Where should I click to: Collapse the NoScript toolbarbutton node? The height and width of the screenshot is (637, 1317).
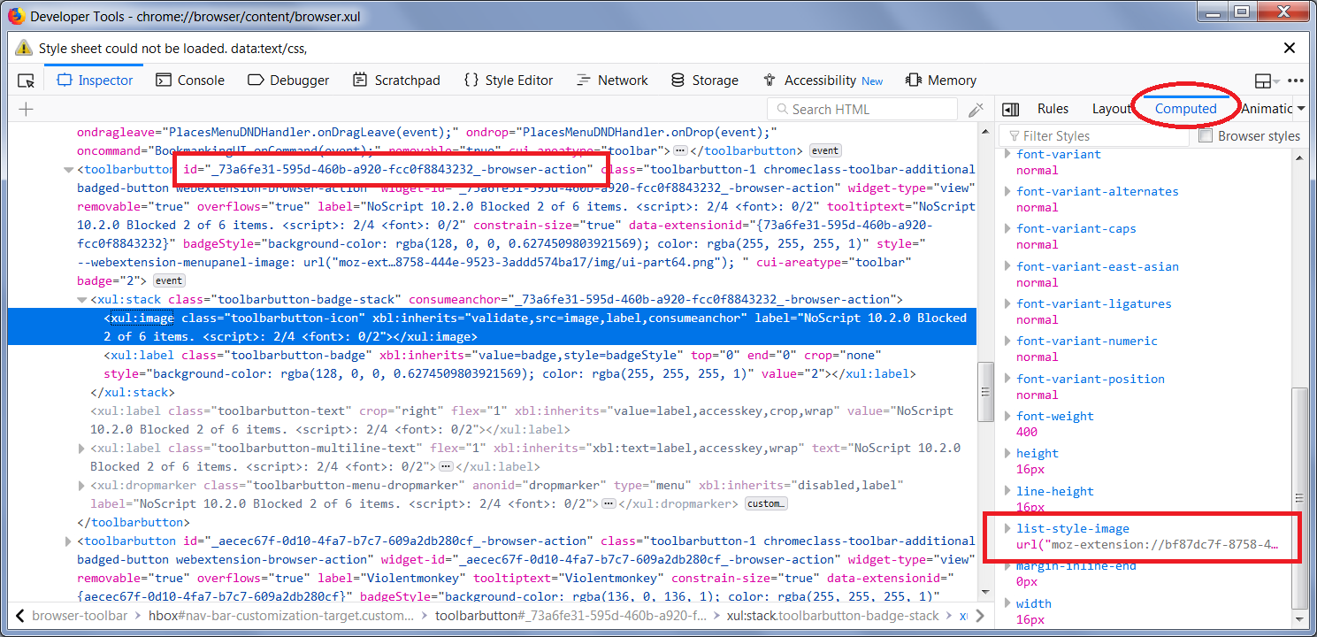click(69, 170)
